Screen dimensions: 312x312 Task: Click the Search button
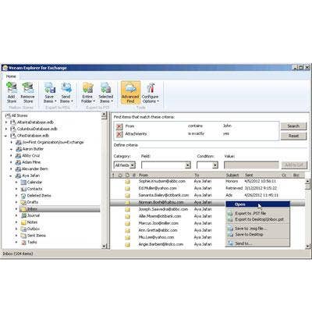[x=293, y=126]
